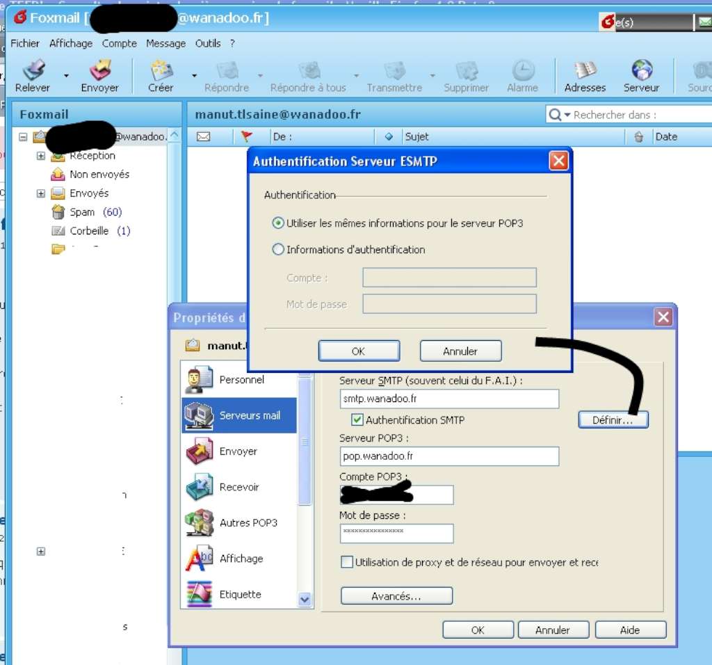Expand the lower collapsed tree node
Screen dimensions: 712x665
coord(41,552)
